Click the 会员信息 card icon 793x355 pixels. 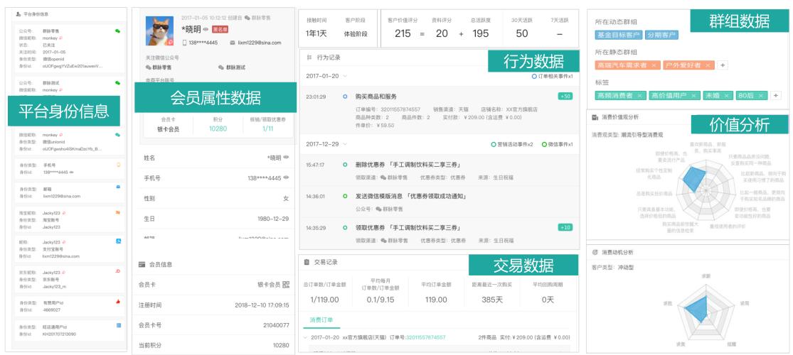tap(142, 264)
